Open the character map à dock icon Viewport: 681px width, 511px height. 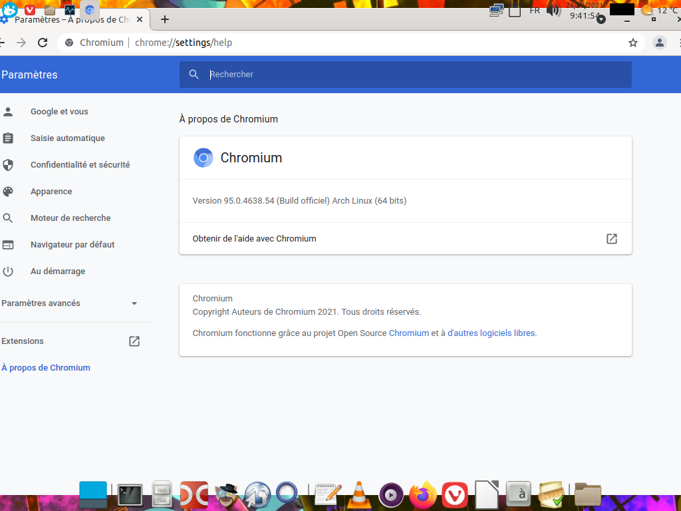pos(519,494)
